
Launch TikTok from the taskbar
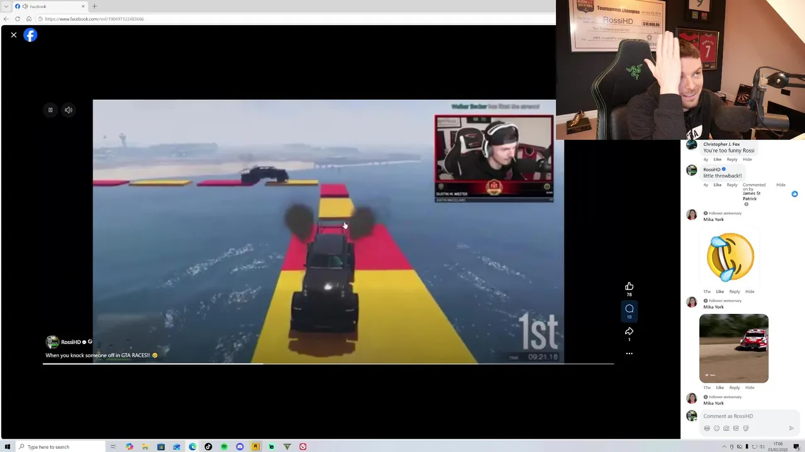(x=208, y=447)
